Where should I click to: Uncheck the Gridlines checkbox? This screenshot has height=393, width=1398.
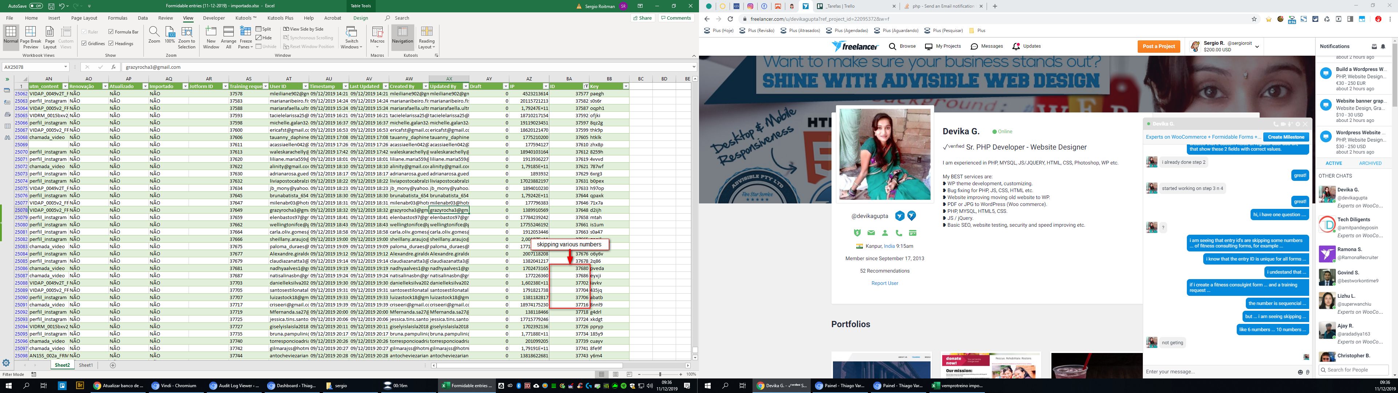coord(84,43)
